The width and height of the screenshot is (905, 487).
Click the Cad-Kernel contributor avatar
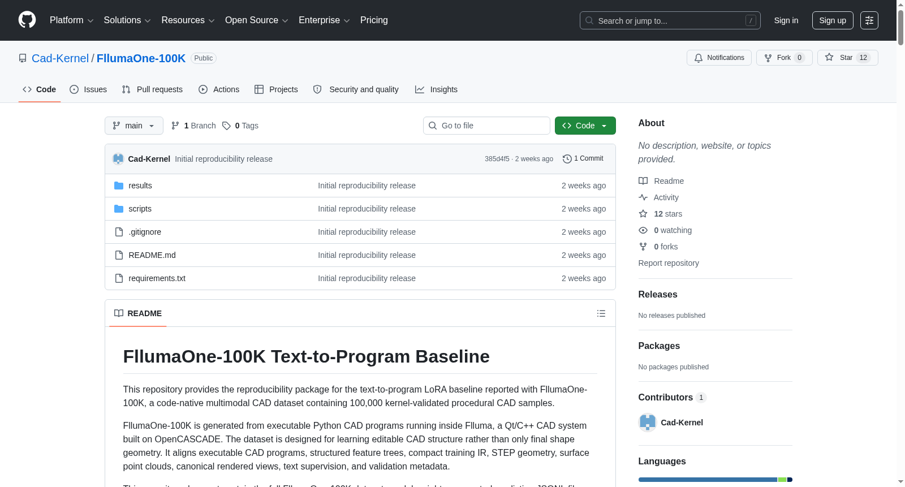coord(648,423)
